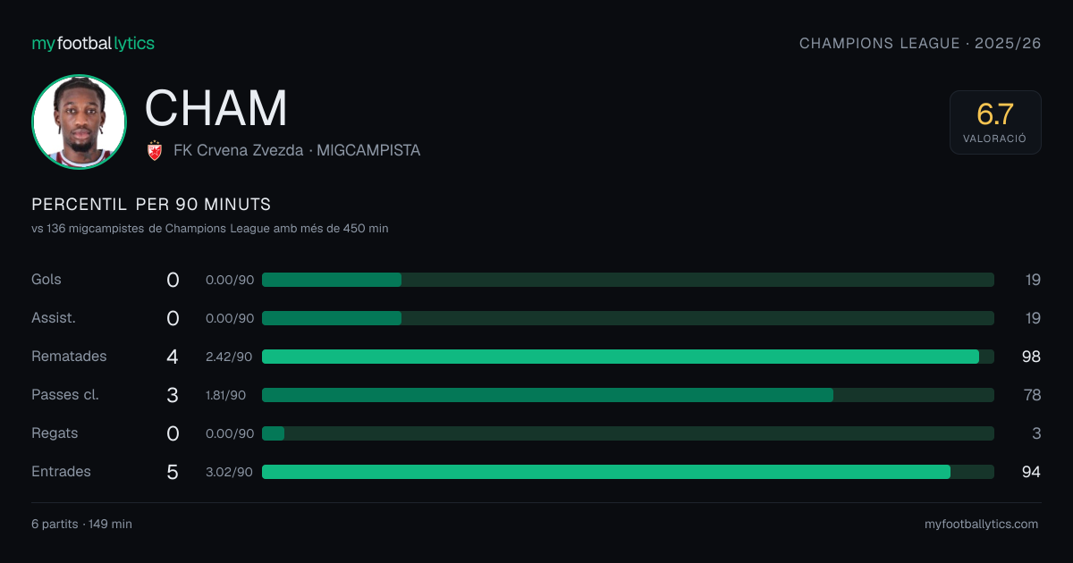Click the Entrades percentile bar
1073x563 pixels.
point(628,472)
